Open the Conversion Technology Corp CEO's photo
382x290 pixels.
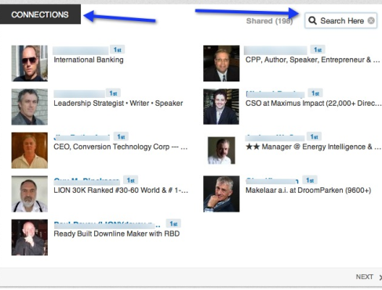pos(30,150)
